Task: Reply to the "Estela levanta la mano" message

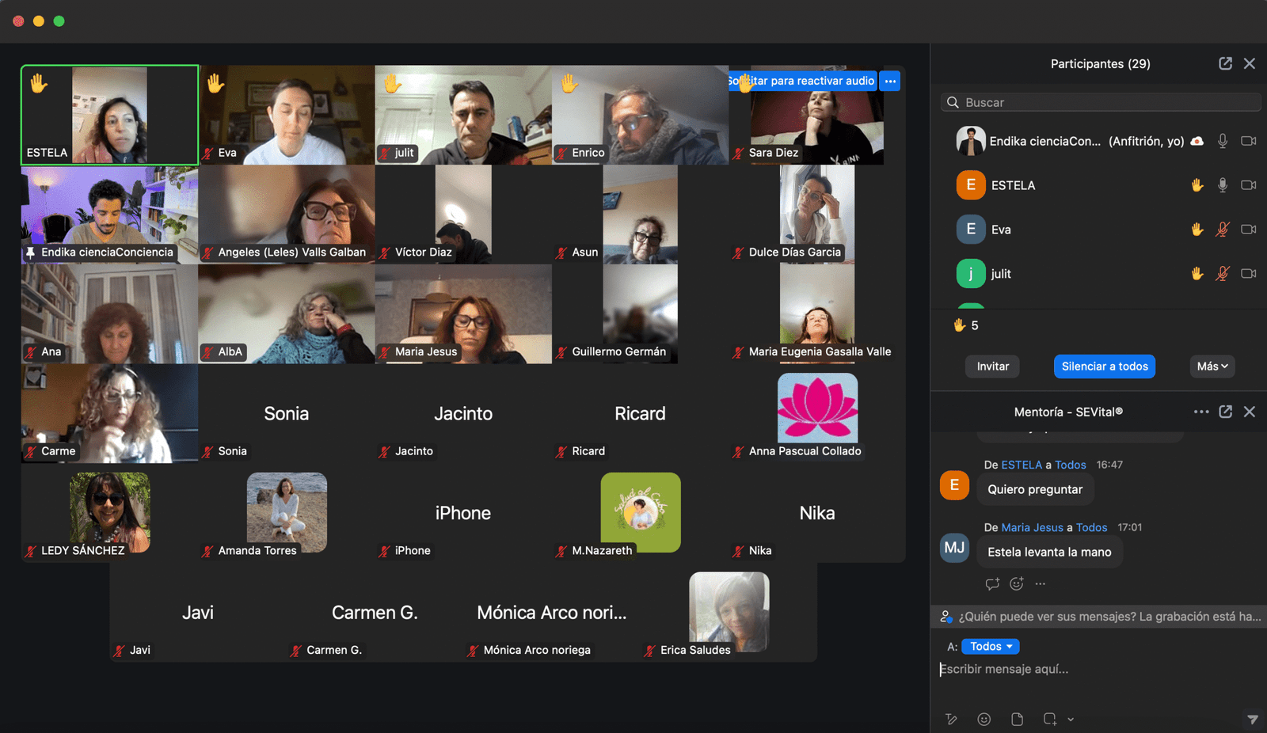Action: (992, 583)
